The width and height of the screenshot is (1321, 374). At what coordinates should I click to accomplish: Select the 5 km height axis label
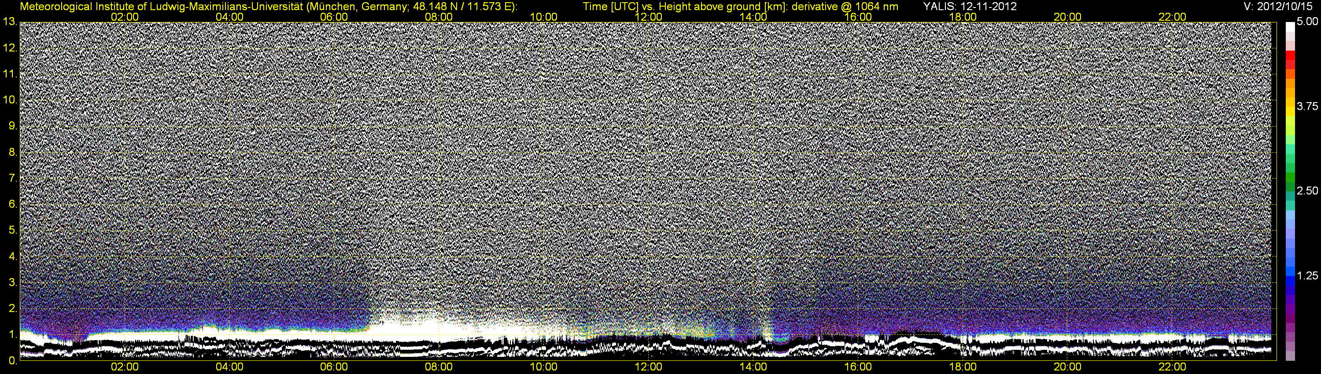click(13, 231)
